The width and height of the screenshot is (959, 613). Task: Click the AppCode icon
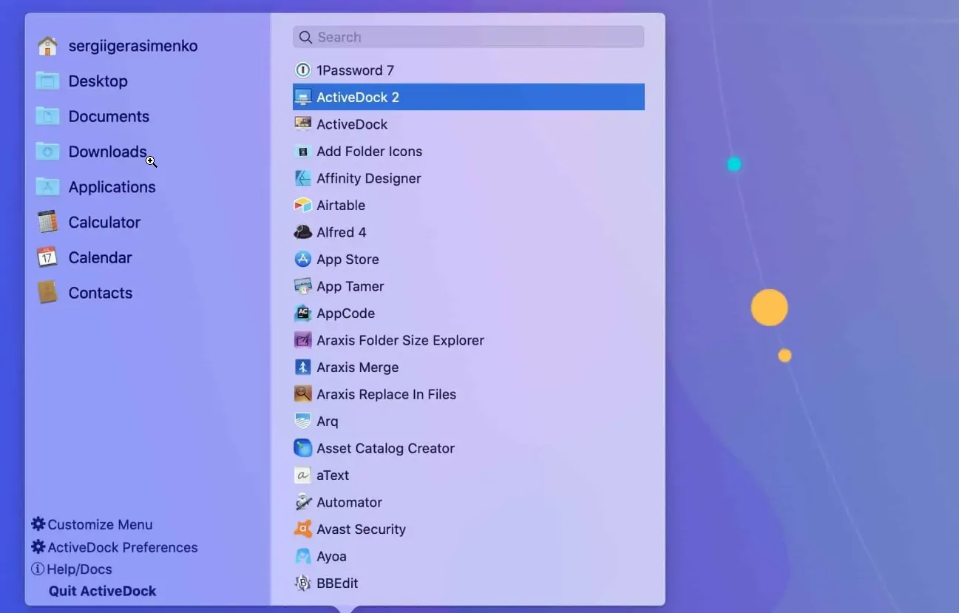302,314
